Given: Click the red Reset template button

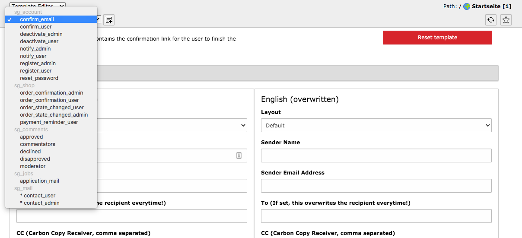Looking at the screenshot, I should (437, 38).
